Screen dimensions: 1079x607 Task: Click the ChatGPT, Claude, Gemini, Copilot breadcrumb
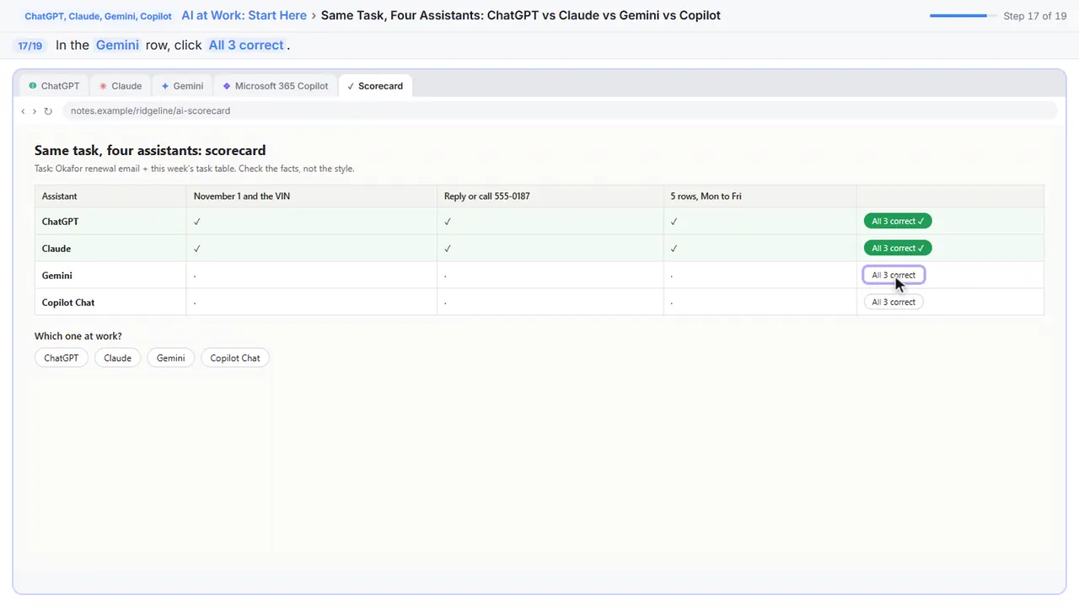(x=98, y=16)
